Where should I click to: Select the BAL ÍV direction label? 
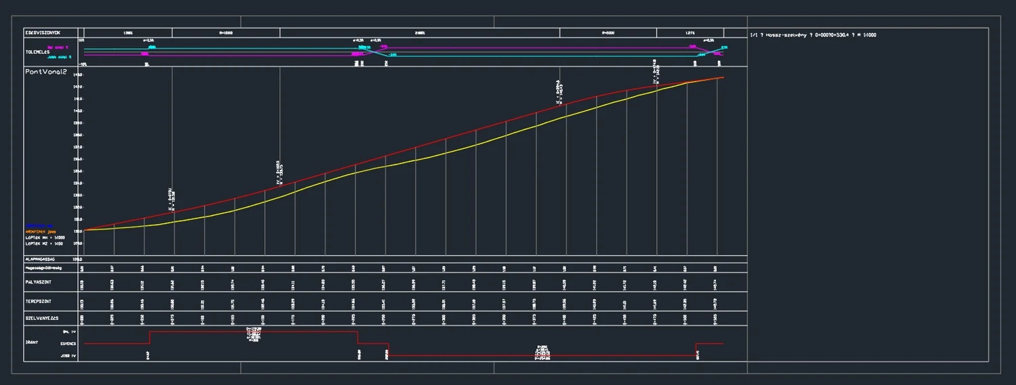coord(70,332)
